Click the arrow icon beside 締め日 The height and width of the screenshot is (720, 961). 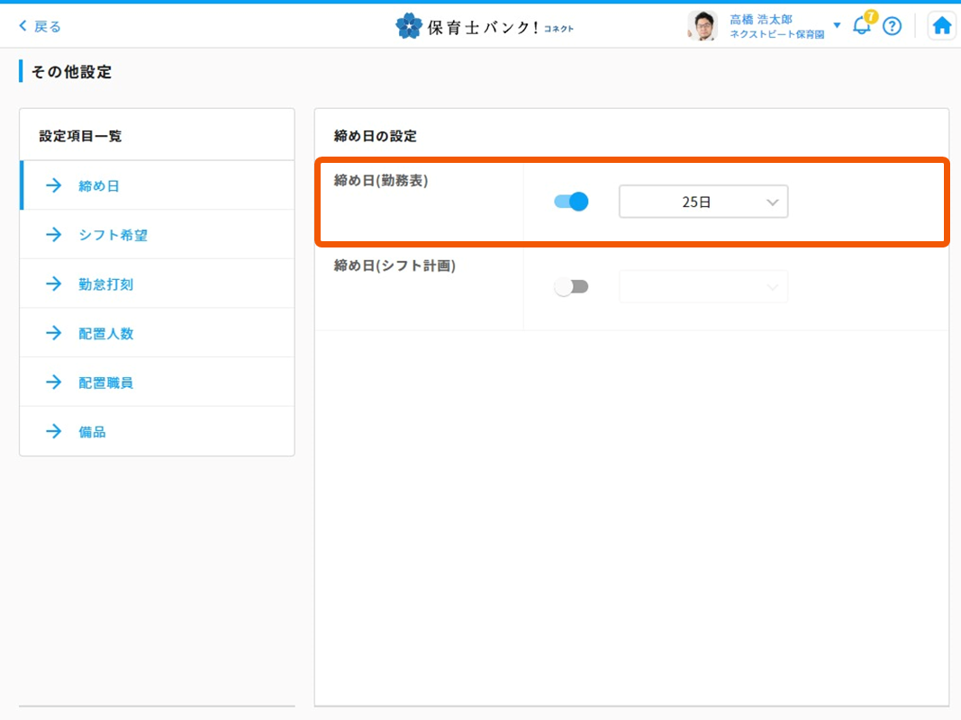pos(54,186)
